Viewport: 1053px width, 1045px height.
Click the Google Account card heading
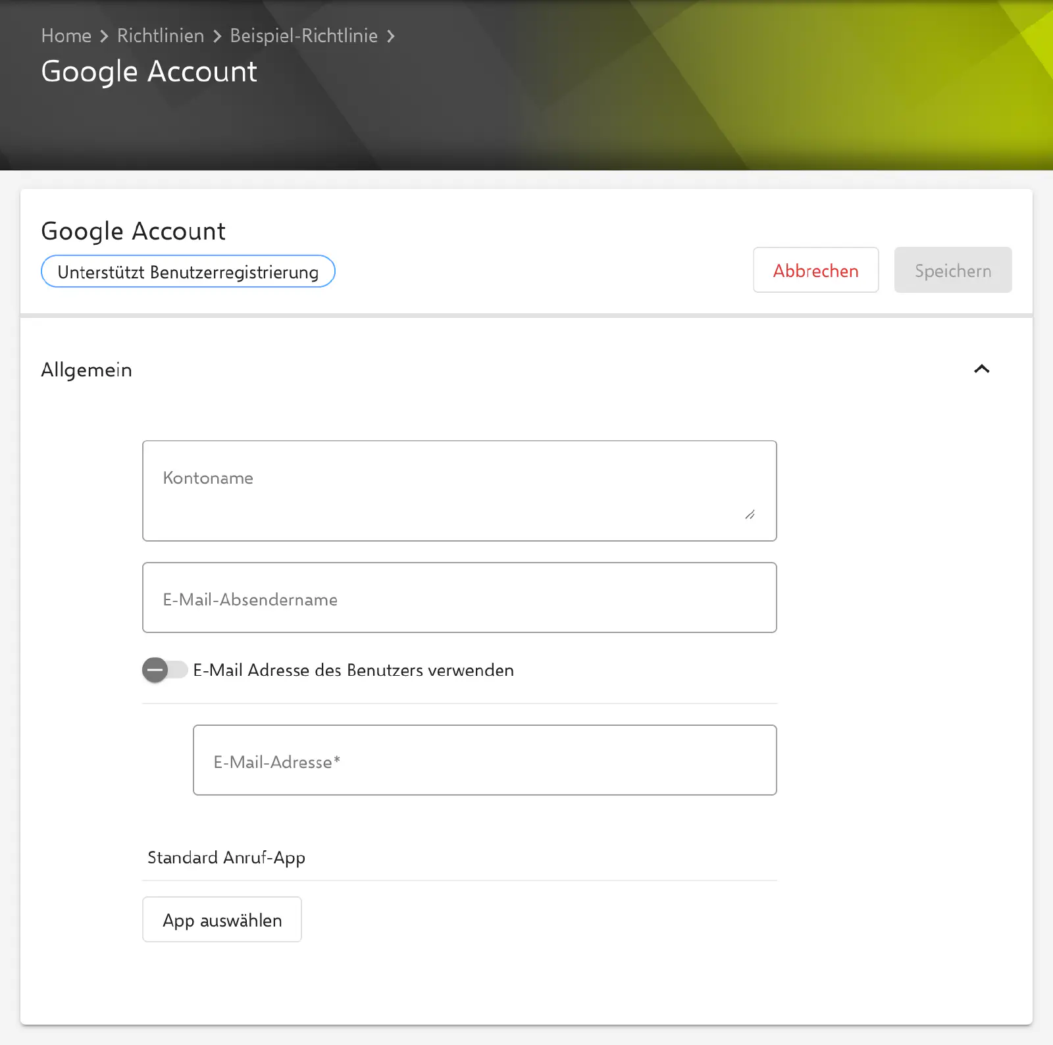tap(134, 232)
